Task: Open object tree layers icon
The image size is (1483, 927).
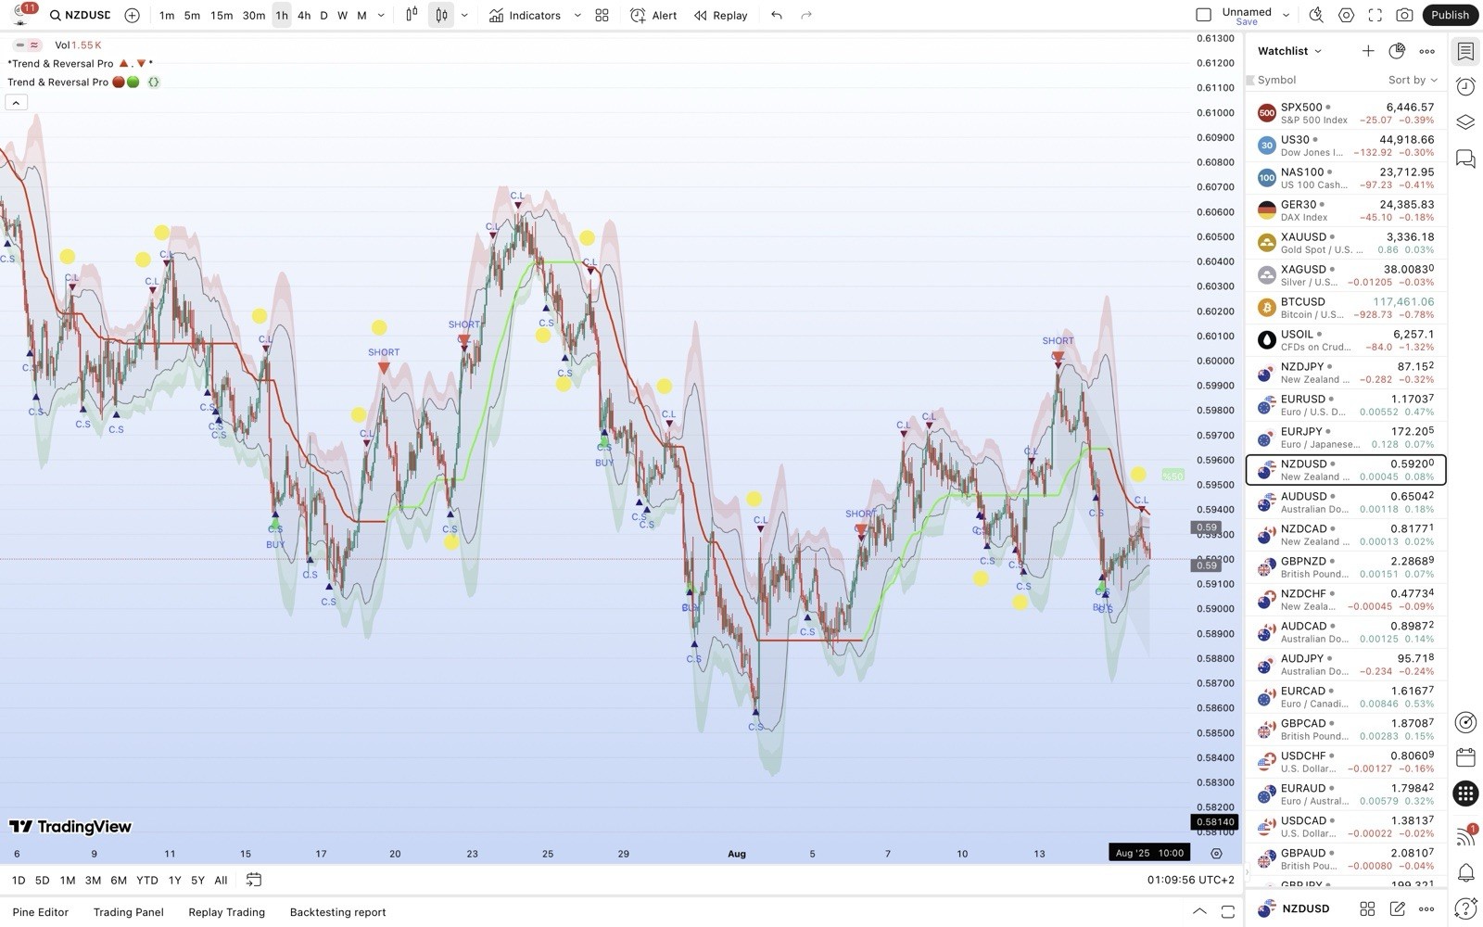Action: coord(1465,122)
